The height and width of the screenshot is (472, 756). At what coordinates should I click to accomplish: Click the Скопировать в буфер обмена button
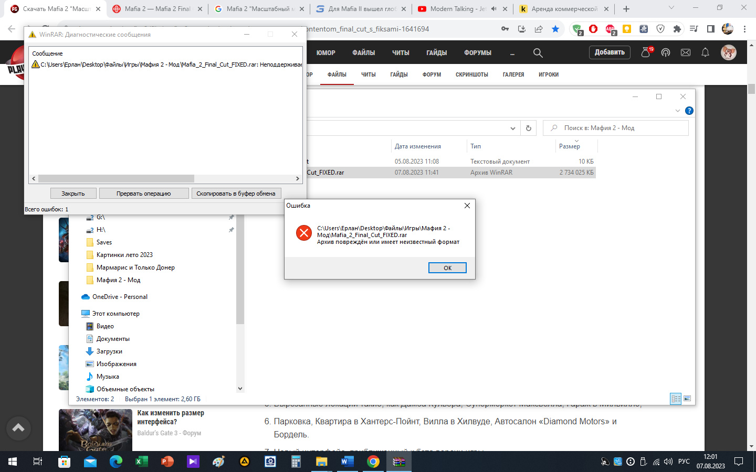(236, 194)
